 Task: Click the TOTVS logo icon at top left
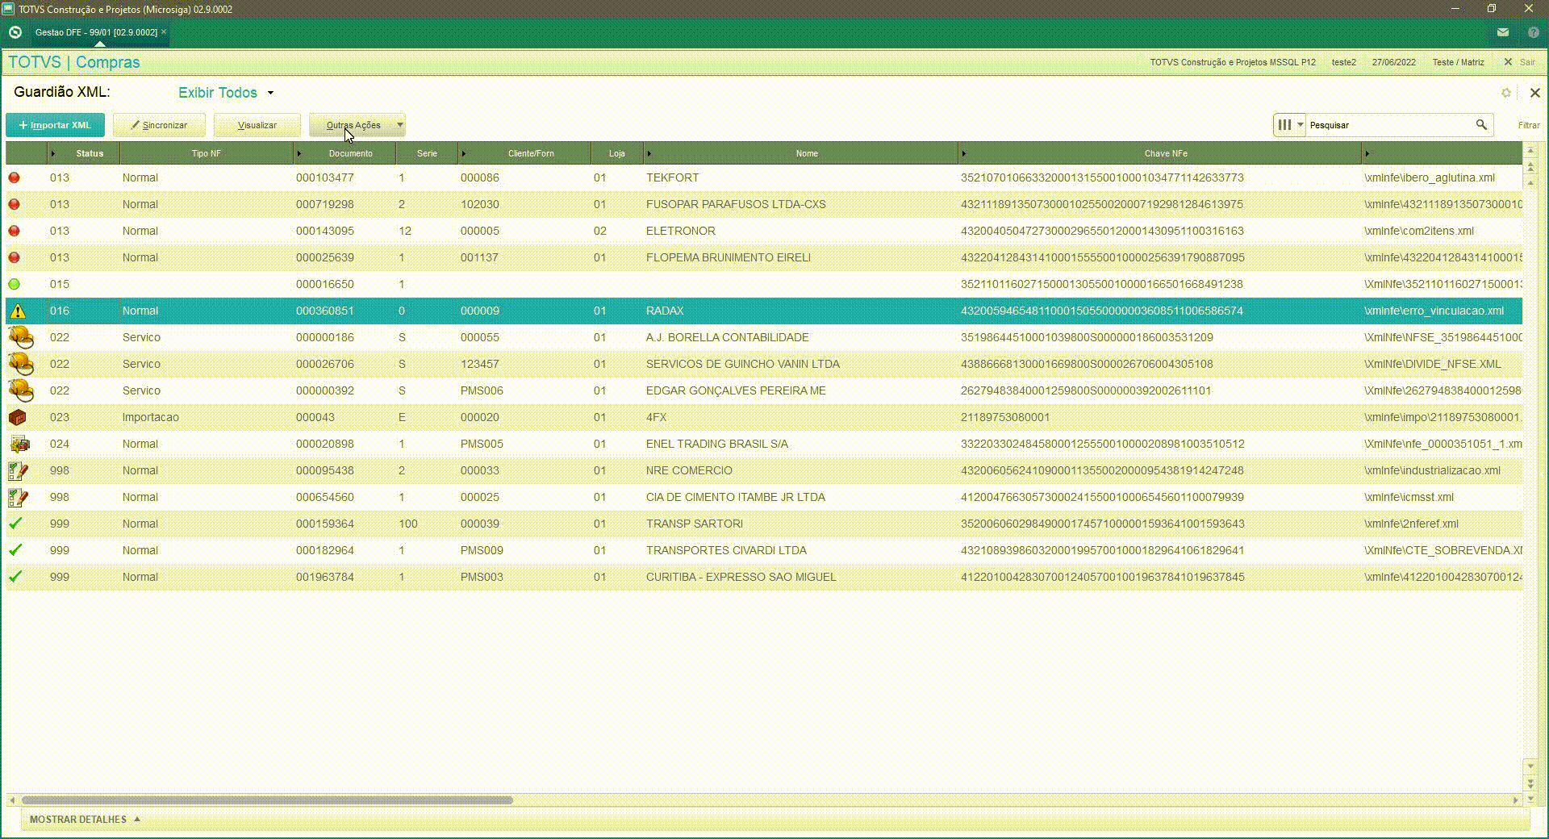(x=15, y=32)
